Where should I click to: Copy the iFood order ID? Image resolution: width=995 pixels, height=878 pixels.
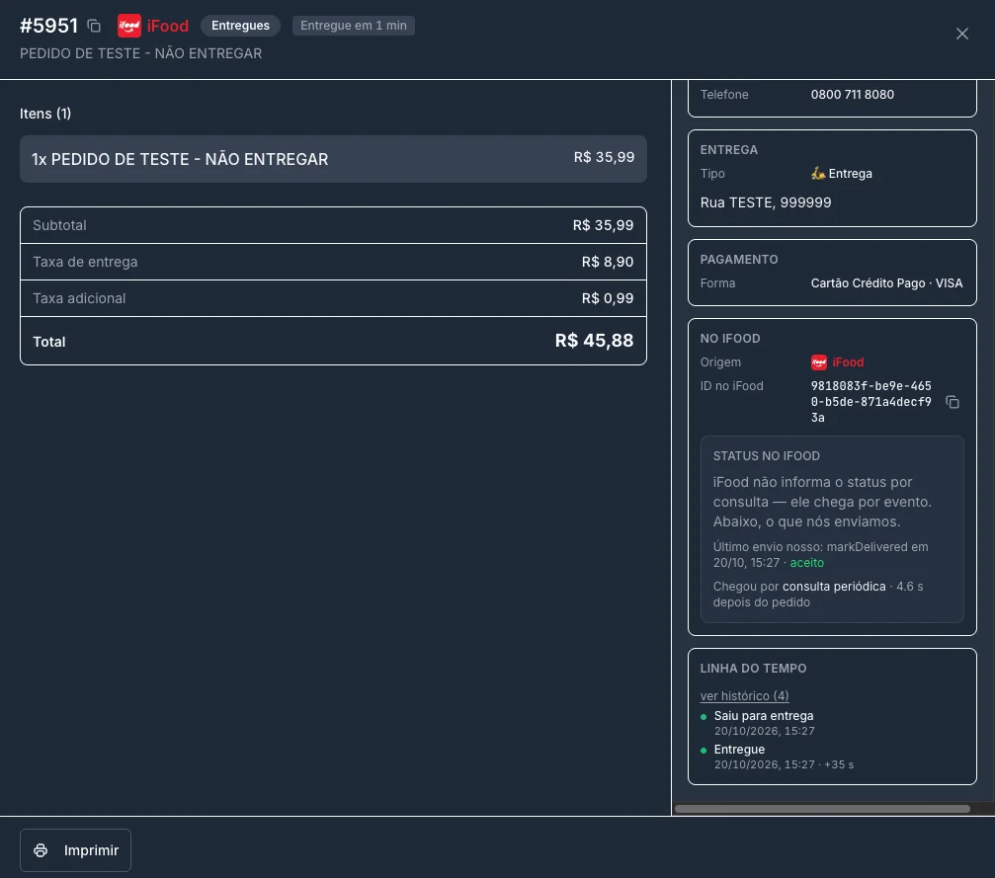point(952,402)
